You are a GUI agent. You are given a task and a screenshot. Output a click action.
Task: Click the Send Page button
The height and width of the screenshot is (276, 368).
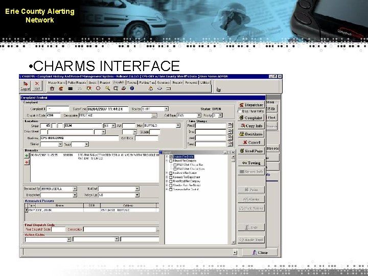[x=251, y=151]
